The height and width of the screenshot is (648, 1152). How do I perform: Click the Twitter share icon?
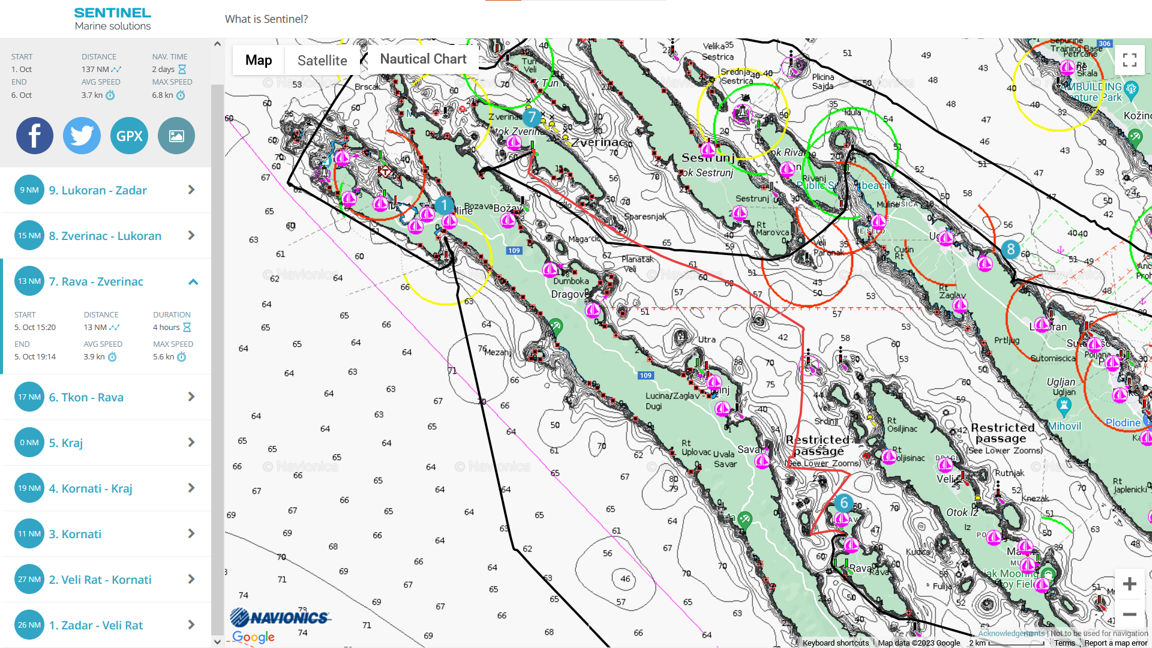click(x=82, y=136)
